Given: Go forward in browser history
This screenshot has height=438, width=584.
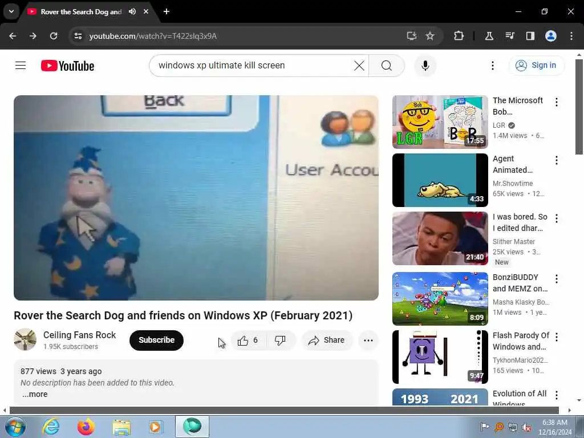Looking at the screenshot, I should pyautogui.click(x=33, y=36).
